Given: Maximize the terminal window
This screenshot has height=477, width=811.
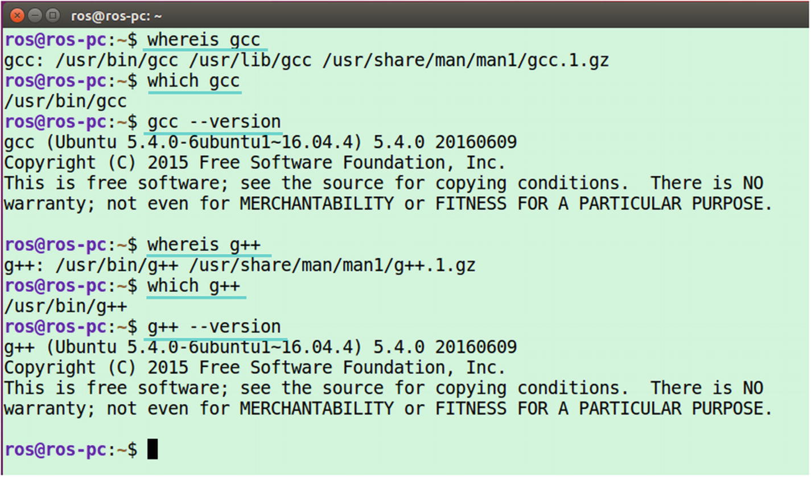Looking at the screenshot, I should tap(52, 15).
